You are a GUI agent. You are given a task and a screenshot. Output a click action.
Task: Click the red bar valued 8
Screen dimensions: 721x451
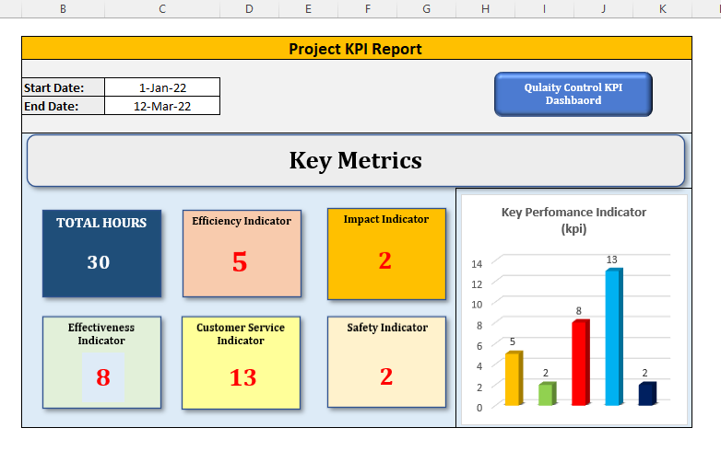tap(579, 364)
